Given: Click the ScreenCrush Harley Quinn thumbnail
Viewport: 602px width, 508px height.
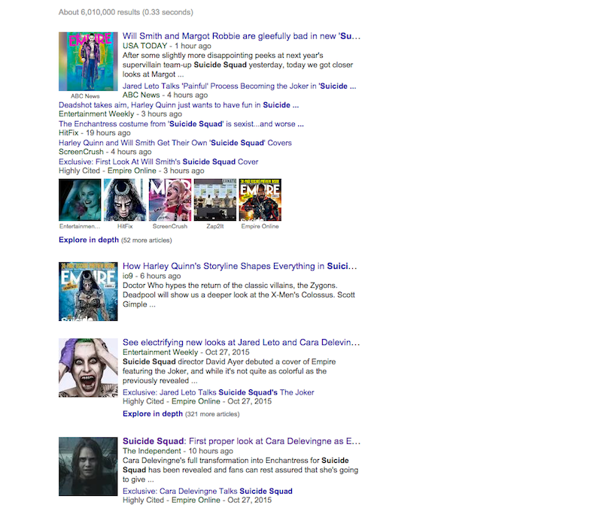Looking at the screenshot, I should (170, 200).
